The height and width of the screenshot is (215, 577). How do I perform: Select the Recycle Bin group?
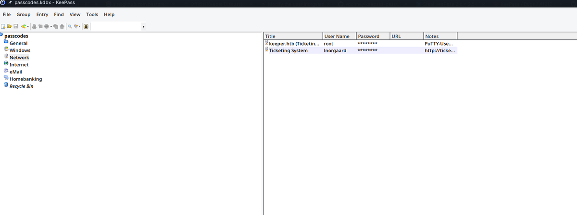click(x=21, y=86)
